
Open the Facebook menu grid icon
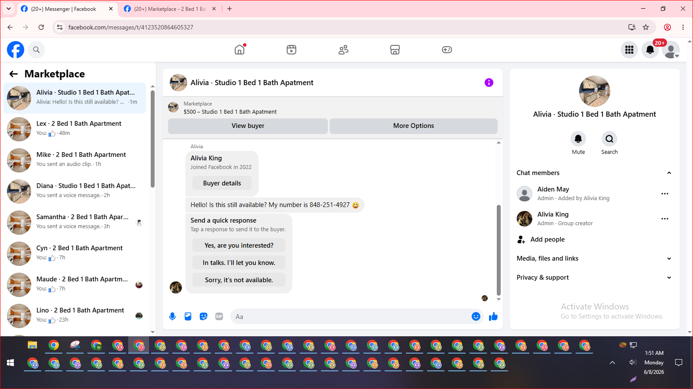(x=629, y=50)
